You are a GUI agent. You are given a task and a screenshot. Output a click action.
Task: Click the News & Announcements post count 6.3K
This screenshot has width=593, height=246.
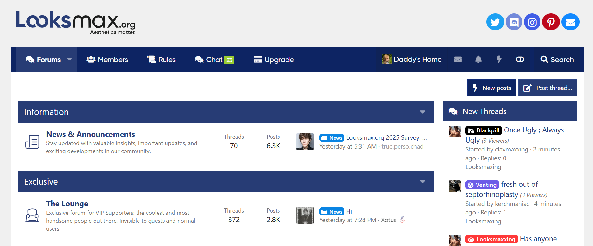(273, 146)
